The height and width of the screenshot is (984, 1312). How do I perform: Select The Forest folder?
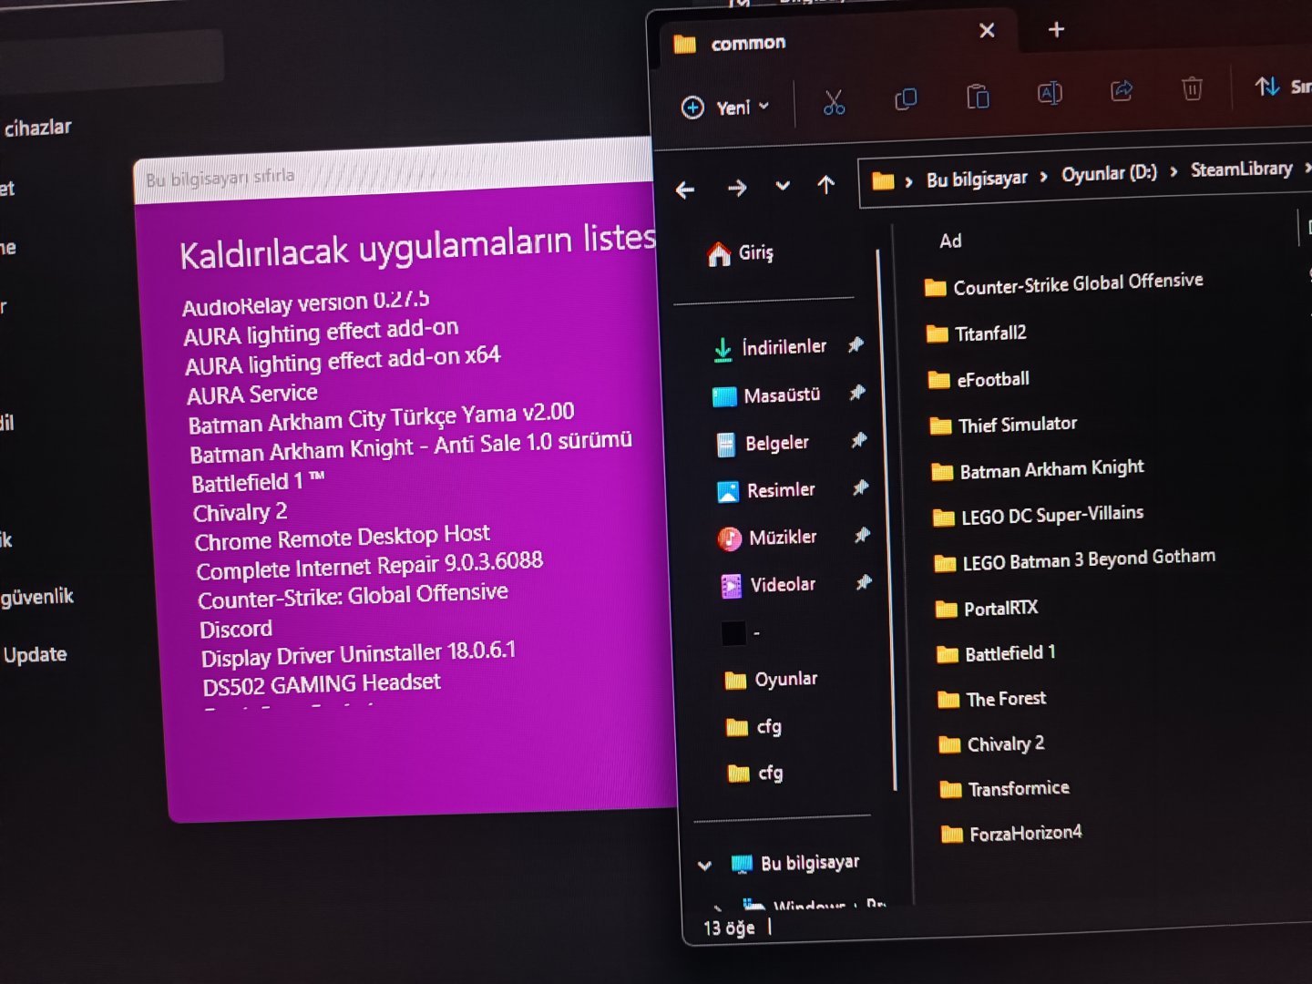point(993,699)
